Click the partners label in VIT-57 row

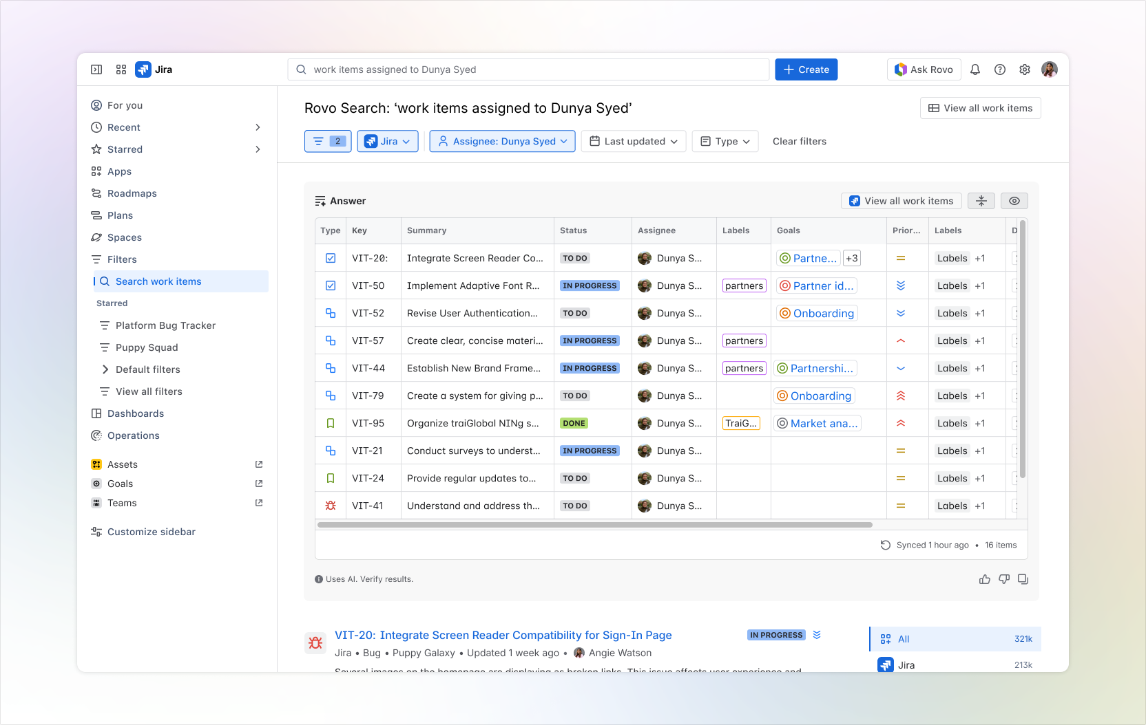(x=744, y=340)
